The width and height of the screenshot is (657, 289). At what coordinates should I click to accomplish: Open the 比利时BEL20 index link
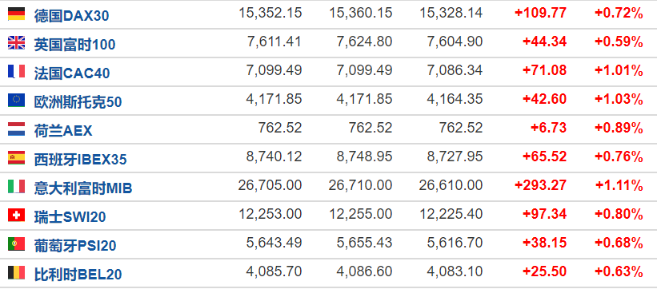[78, 275]
